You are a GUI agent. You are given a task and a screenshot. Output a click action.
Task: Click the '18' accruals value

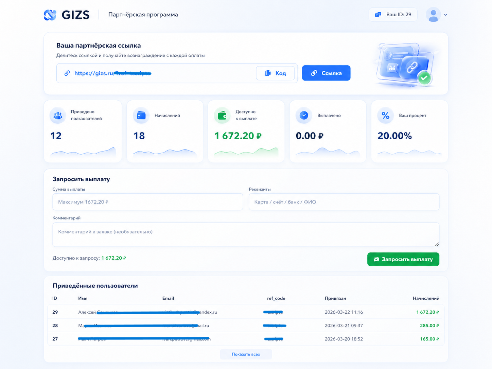pyautogui.click(x=139, y=136)
